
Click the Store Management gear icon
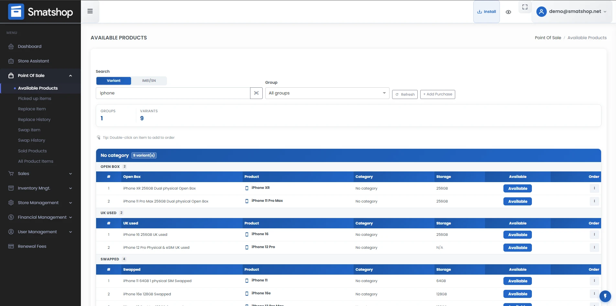(x=11, y=203)
